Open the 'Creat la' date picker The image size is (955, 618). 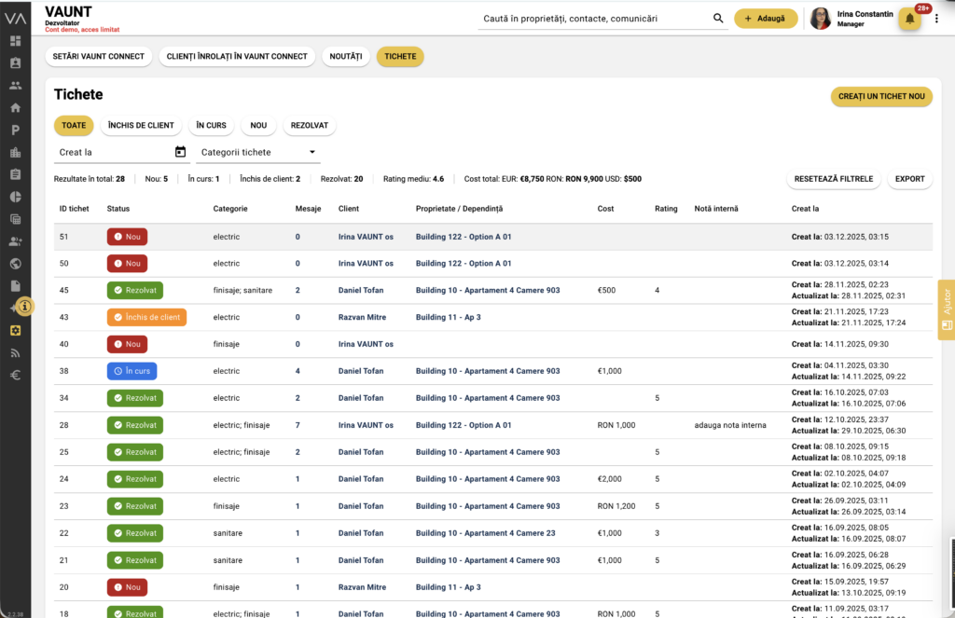pyautogui.click(x=180, y=152)
